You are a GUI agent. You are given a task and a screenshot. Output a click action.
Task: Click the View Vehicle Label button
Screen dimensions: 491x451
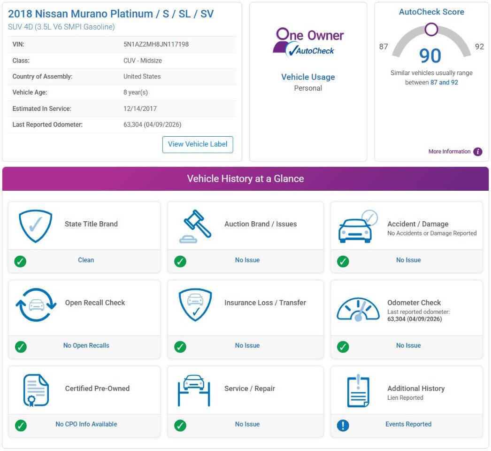pos(198,145)
